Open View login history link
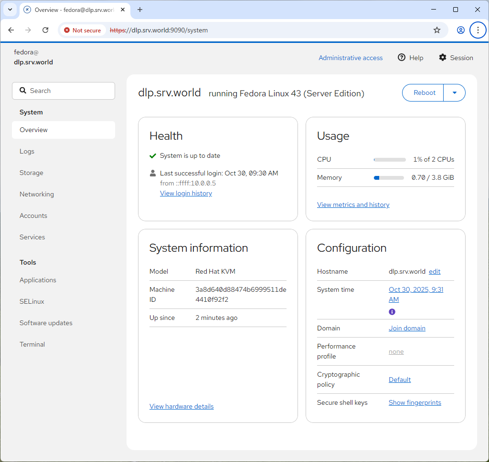The height and width of the screenshot is (462, 489). click(x=186, y=193)
